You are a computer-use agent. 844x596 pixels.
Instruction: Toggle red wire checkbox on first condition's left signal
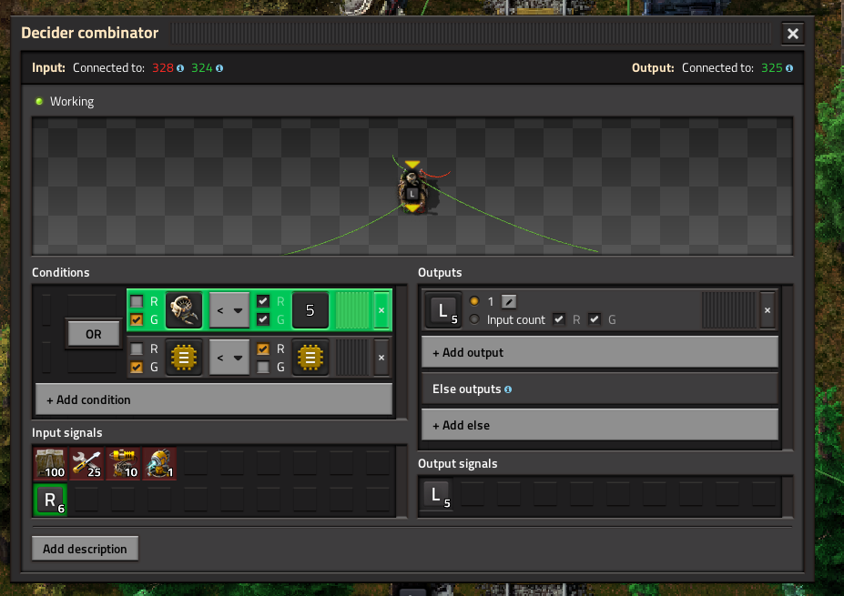click(137, 301)
